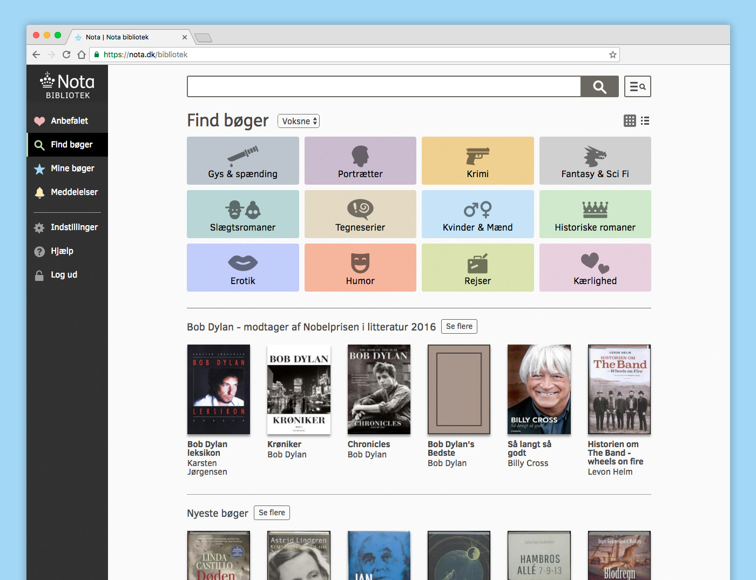This screenshot has width=756, height=580.
Task: Open the Kvinder & Mænd category tile
Action: tap(478, 214)
